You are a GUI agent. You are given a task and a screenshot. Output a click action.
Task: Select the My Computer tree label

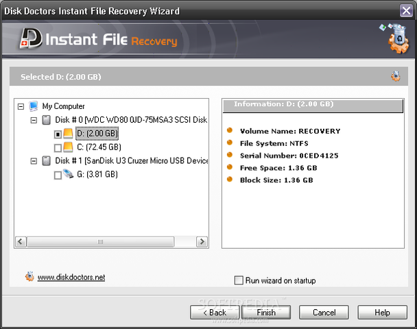click(63, 106)
